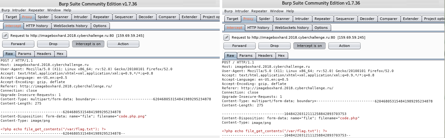Switch to Decoder tab in left window

146,17
